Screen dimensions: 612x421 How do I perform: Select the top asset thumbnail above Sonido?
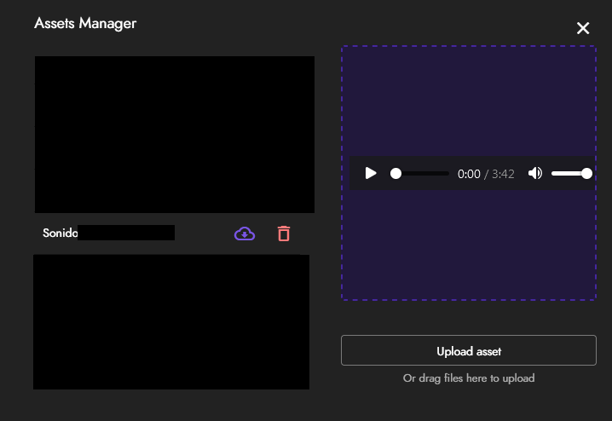(174, 134)
